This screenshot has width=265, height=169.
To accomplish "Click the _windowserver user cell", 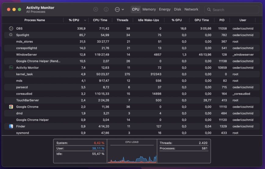I will click(243, 55).
